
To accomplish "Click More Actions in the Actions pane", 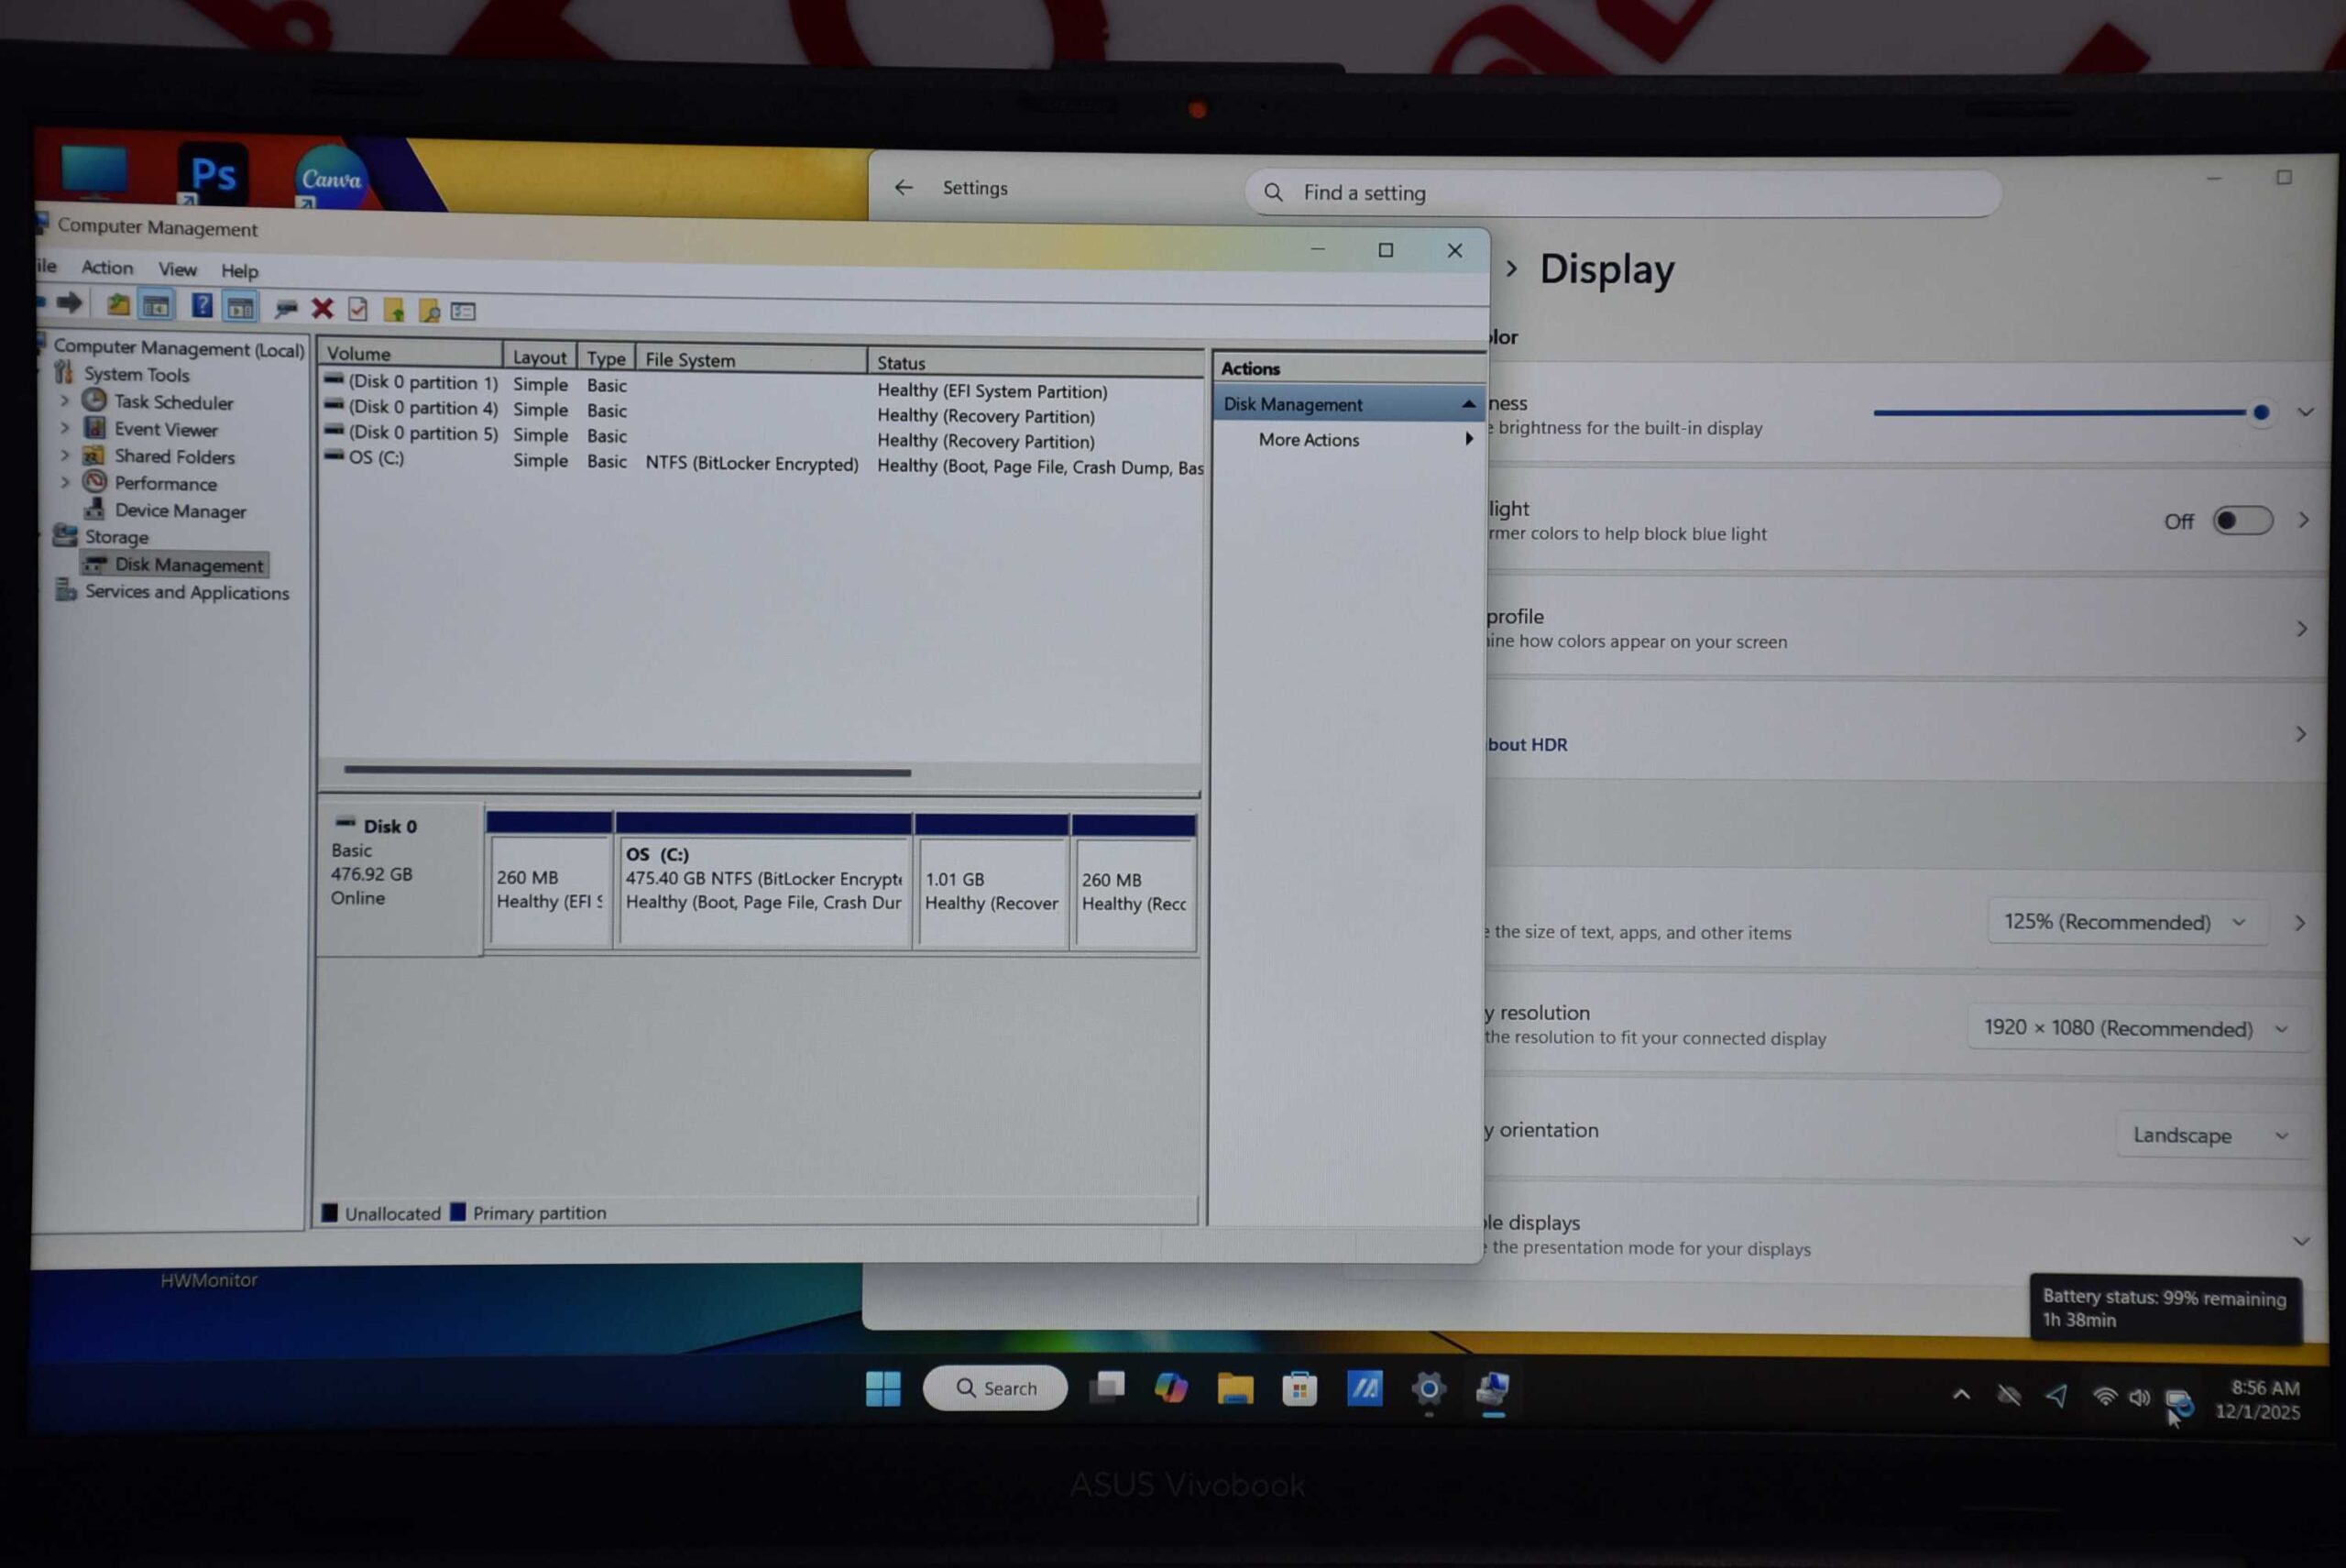I will tap(1308, 440).
